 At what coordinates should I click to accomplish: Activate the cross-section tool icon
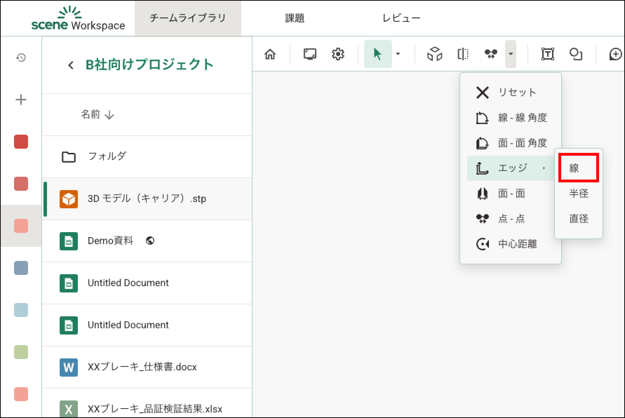click(x=463, y=54)
